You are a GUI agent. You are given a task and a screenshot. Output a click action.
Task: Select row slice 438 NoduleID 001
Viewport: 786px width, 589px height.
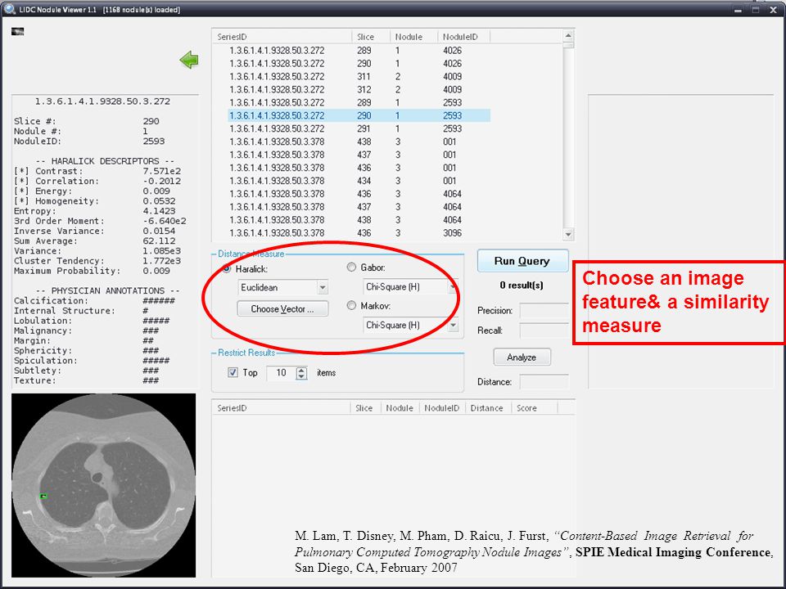point(359,142)
